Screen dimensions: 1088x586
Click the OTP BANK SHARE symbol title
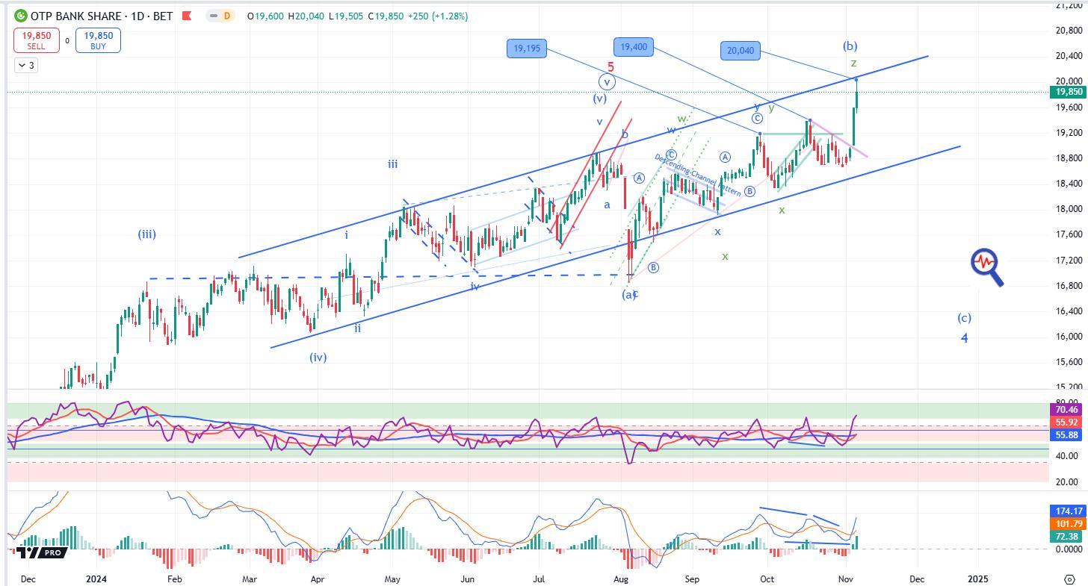click(75, 16)
